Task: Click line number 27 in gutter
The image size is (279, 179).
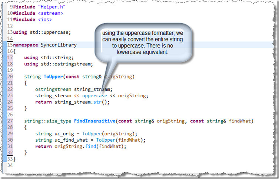Action: [10, 121]
